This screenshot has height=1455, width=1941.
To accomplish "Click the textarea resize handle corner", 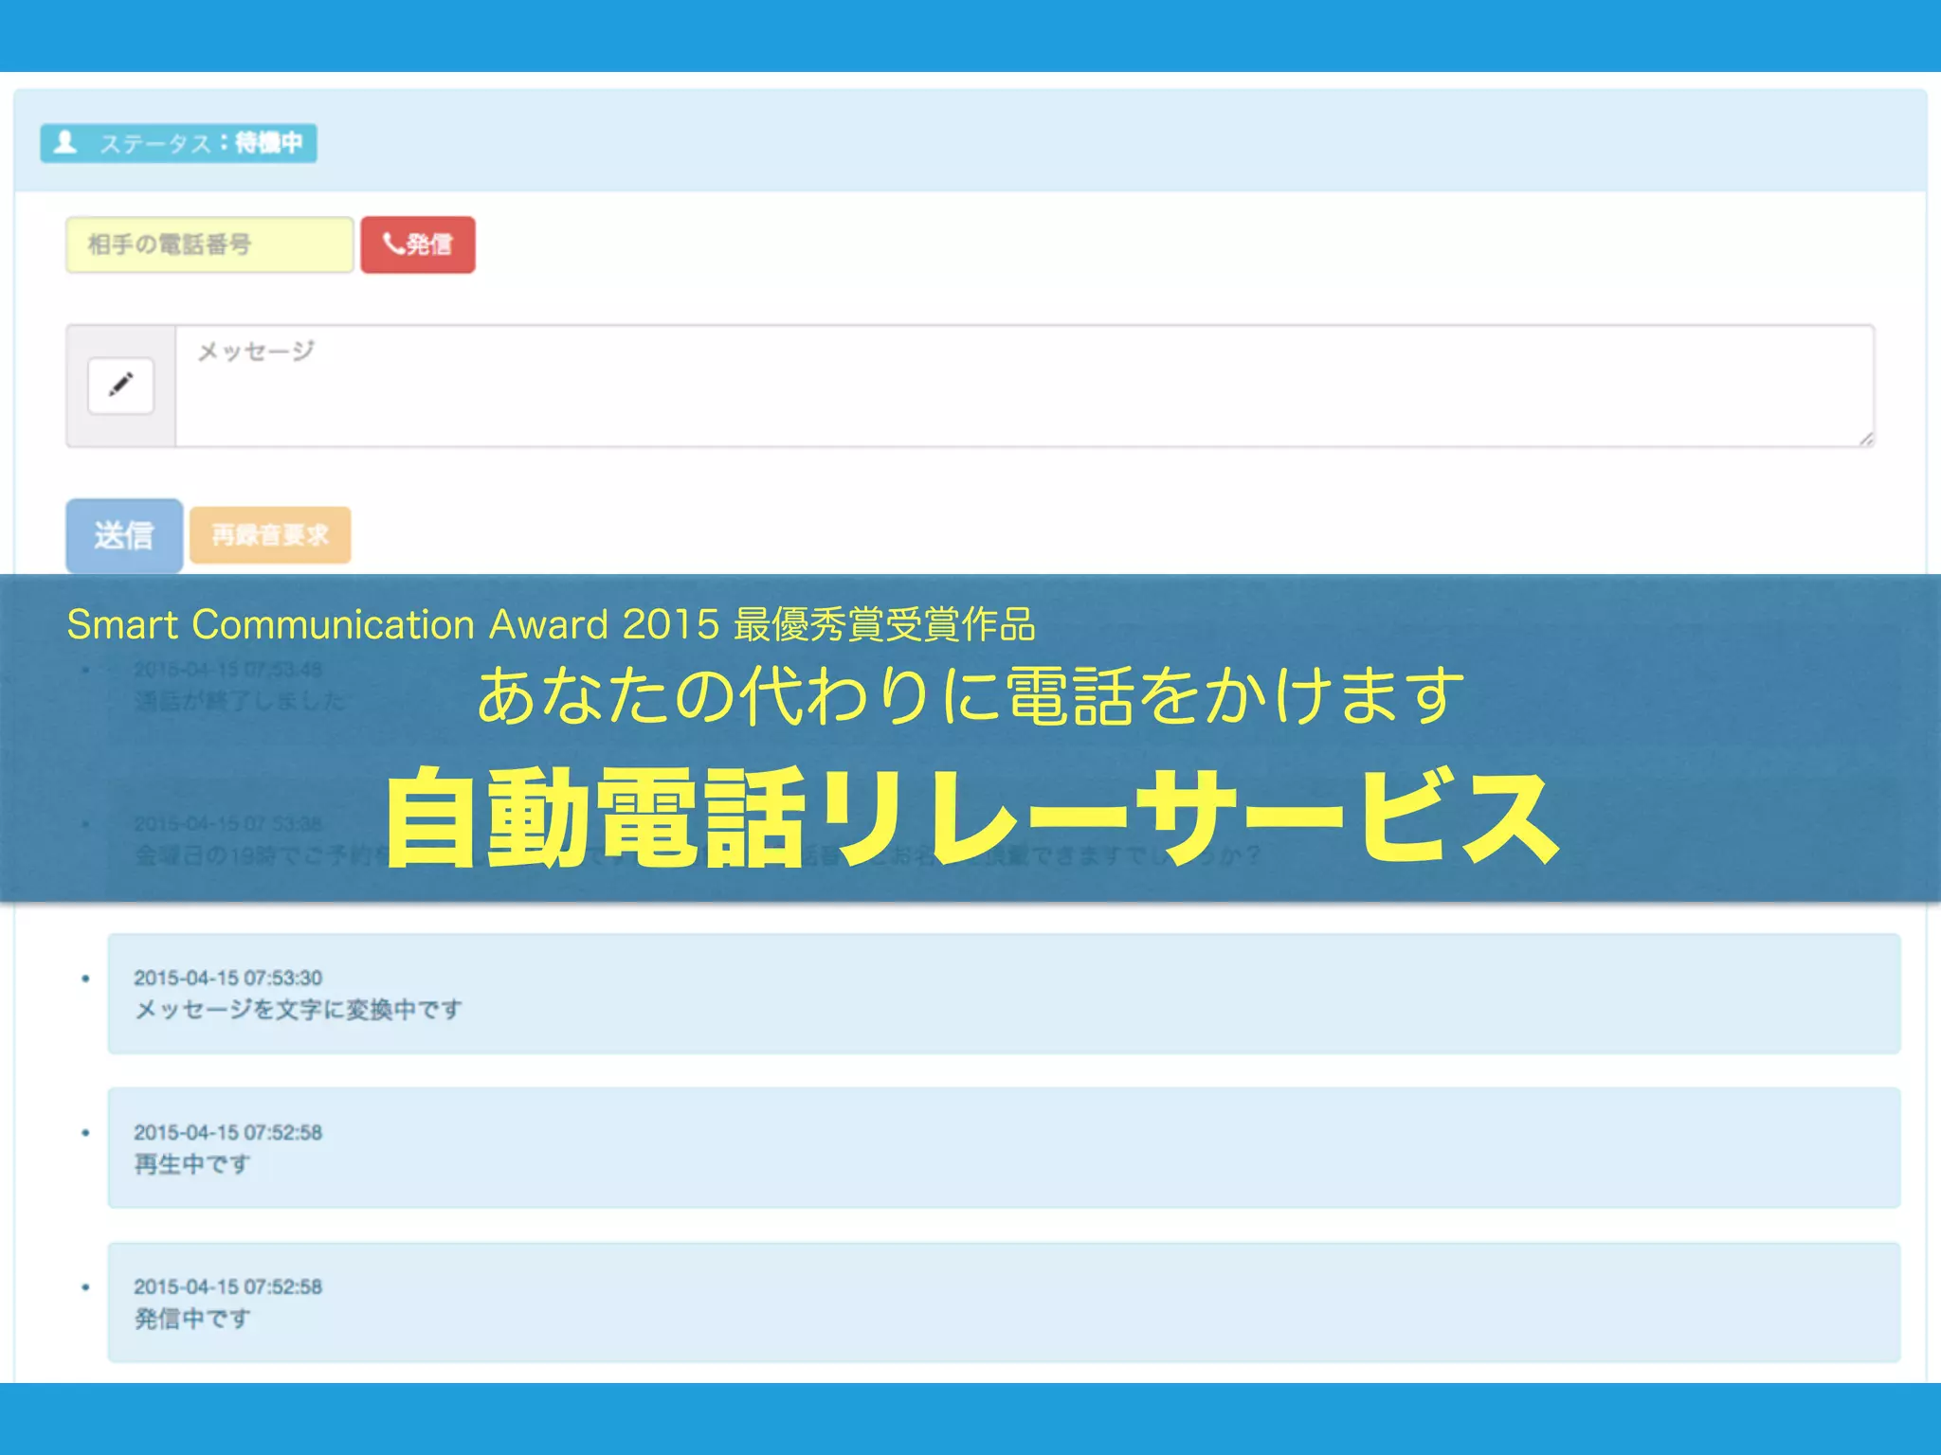I will click(x=1865, y=438).
